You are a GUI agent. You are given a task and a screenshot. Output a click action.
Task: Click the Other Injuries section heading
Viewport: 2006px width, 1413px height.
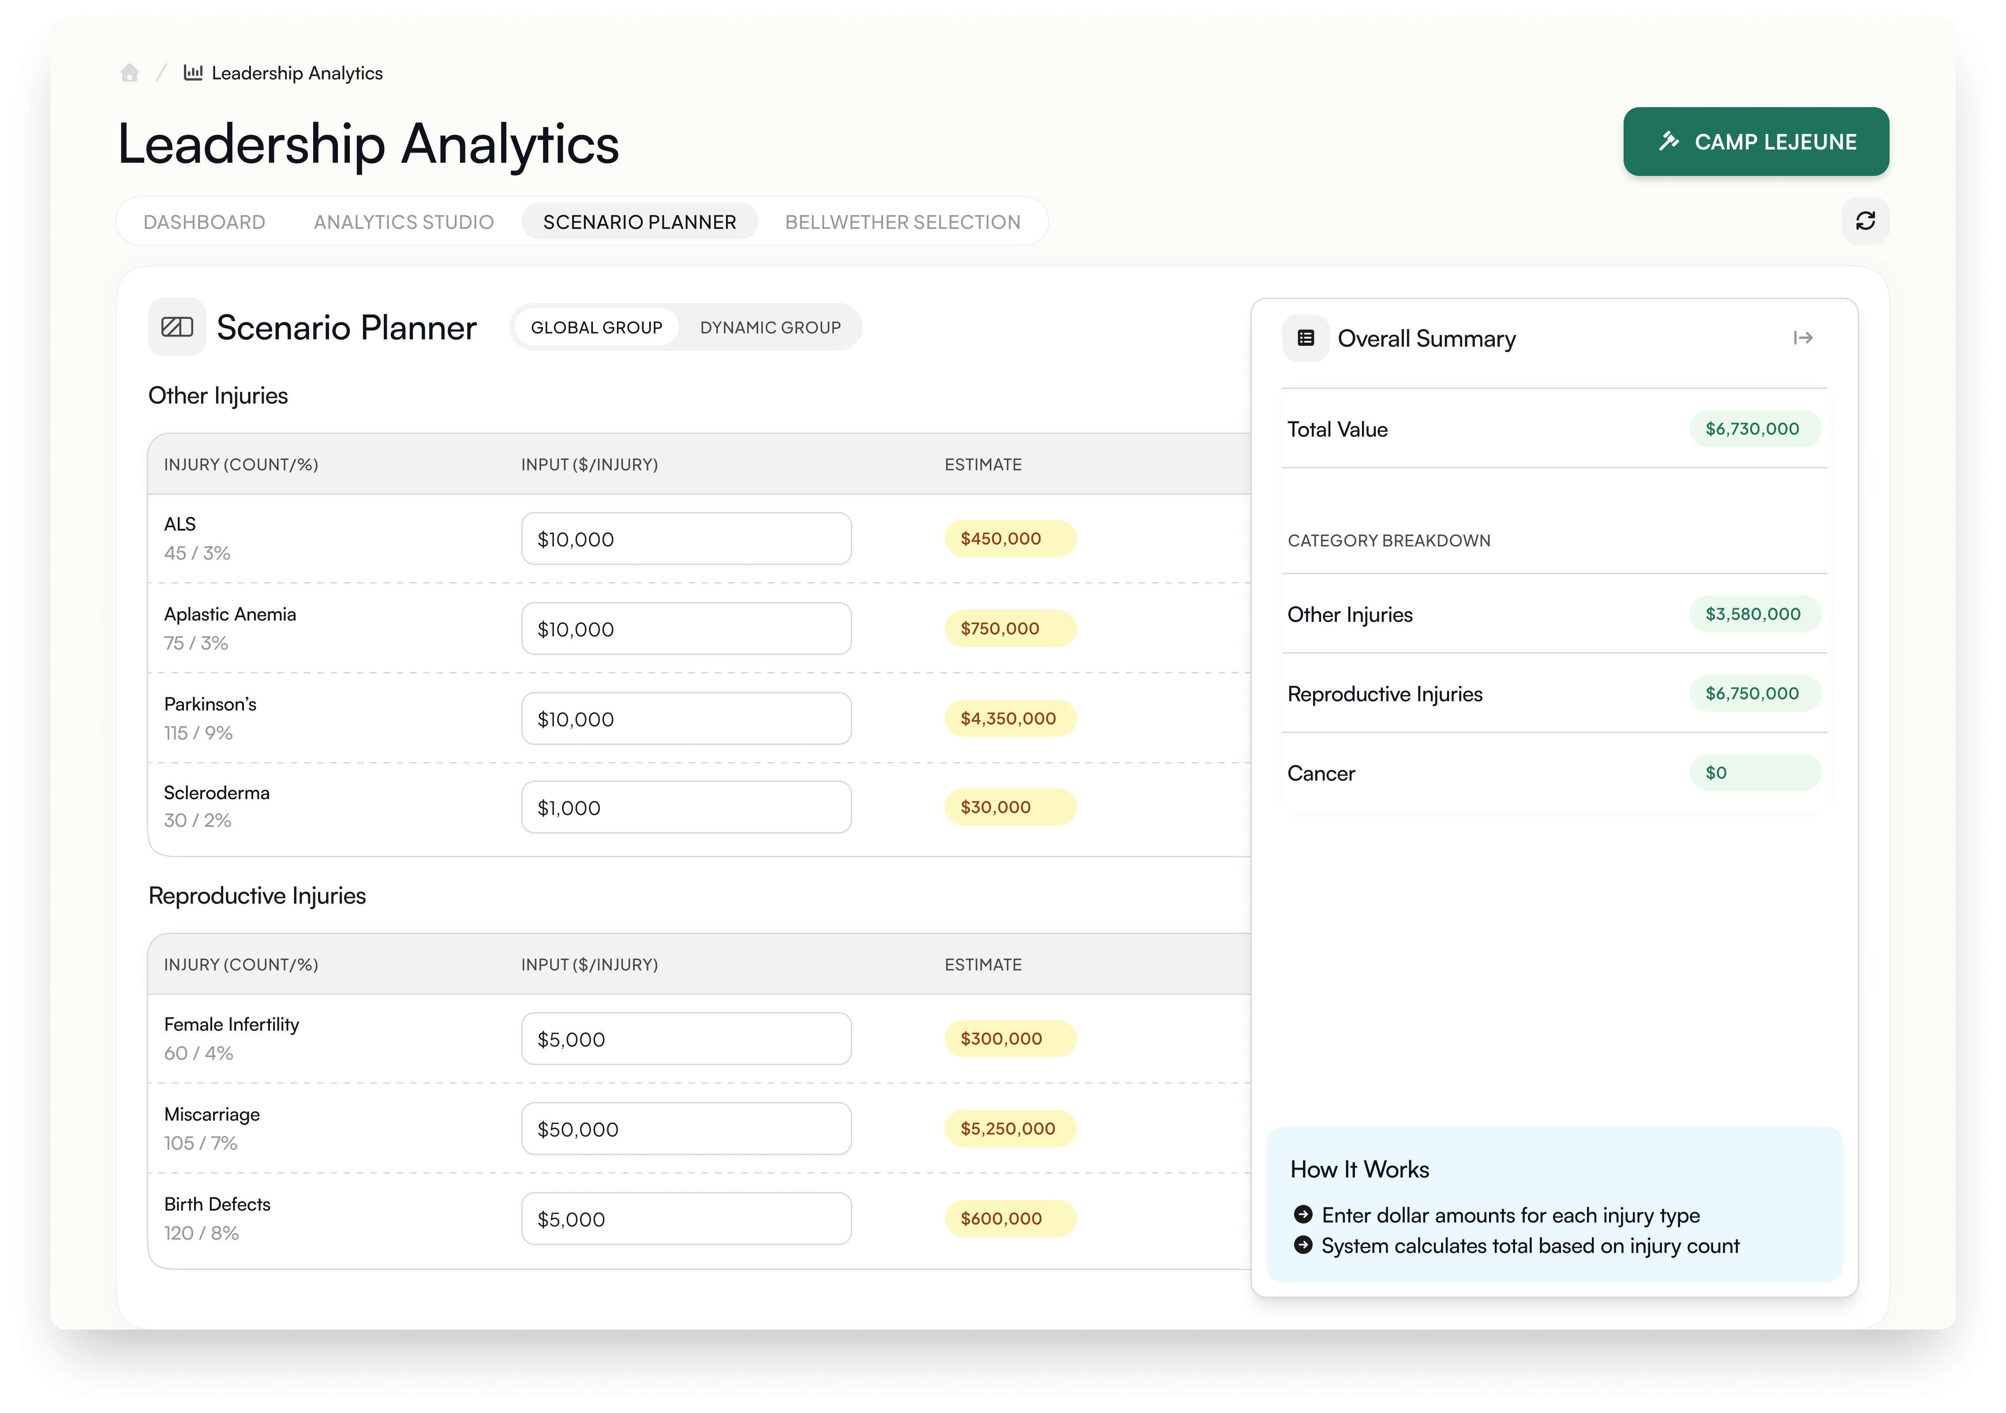(x=218, y=396)
